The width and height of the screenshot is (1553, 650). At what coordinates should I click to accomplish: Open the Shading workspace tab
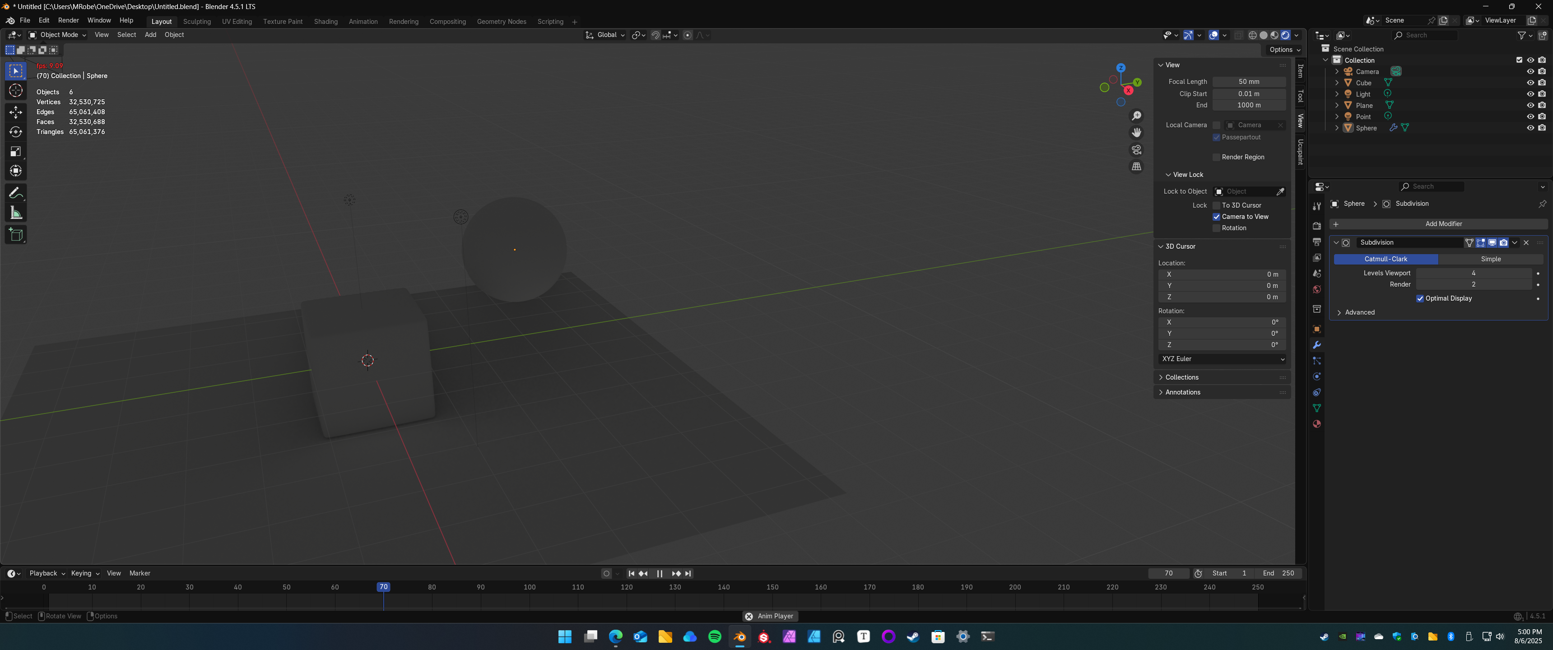pos(325,22)
